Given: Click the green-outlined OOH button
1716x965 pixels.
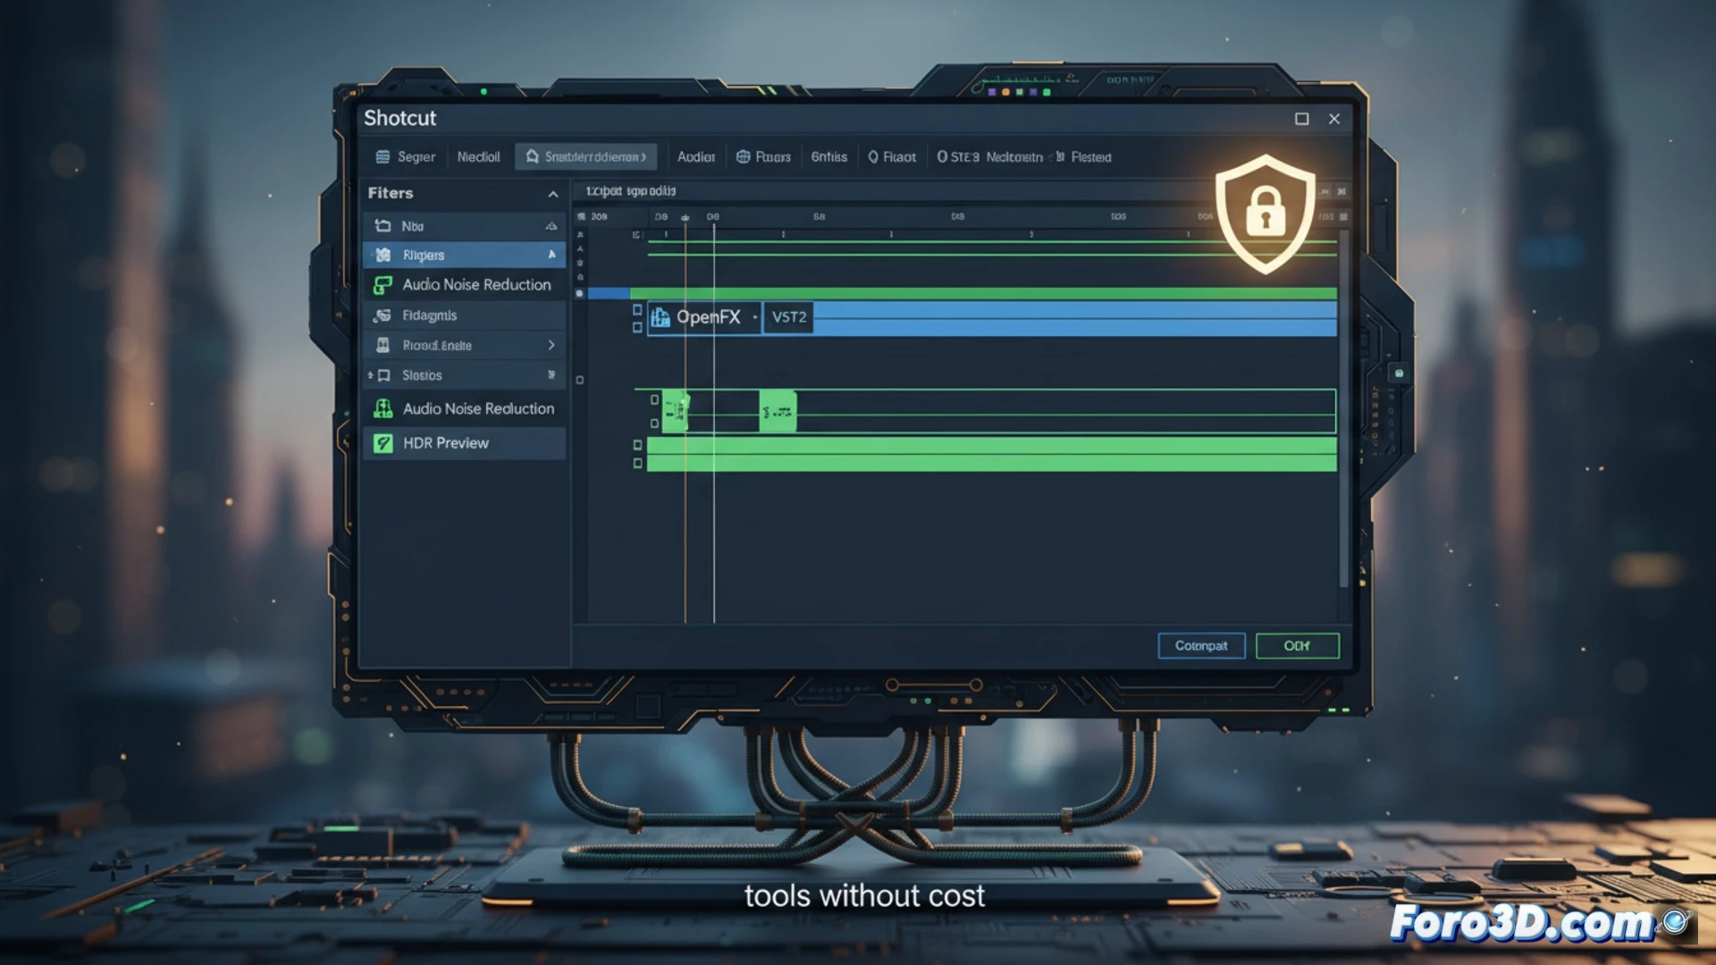Looking at the screenshot, I should tap(1297, 646).
